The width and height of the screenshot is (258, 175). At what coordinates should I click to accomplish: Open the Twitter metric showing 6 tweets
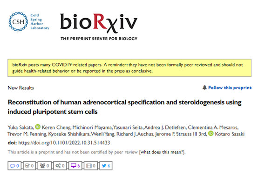(106, 166)
